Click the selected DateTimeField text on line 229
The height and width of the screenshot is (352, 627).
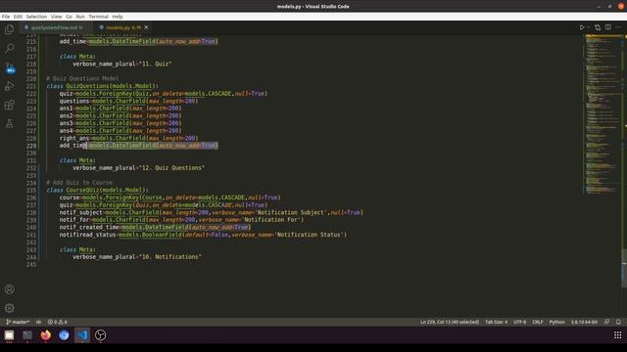coord(152,146)
